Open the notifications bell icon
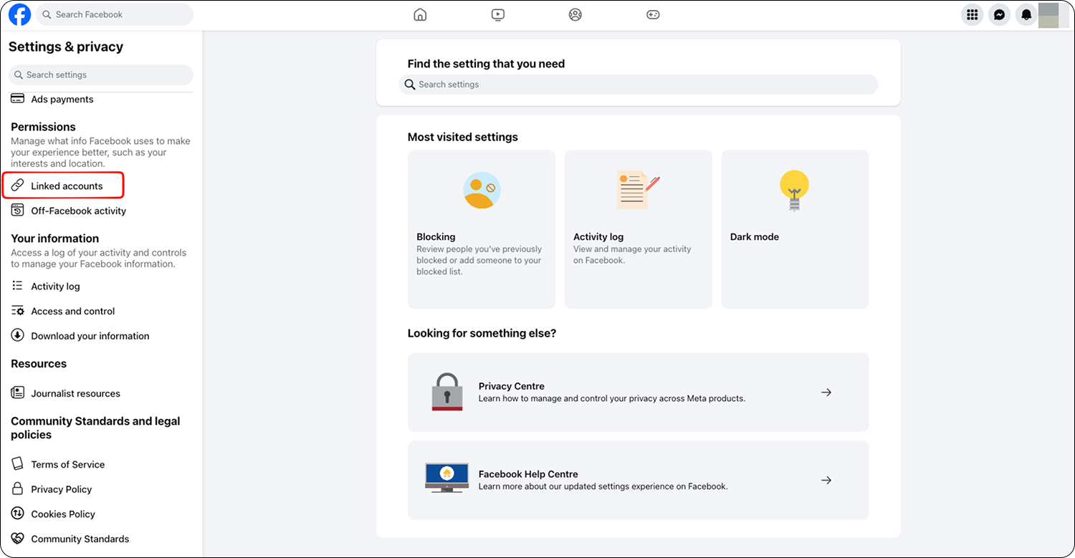Viewport: 1075px width, 558px height. point(1026,14)
